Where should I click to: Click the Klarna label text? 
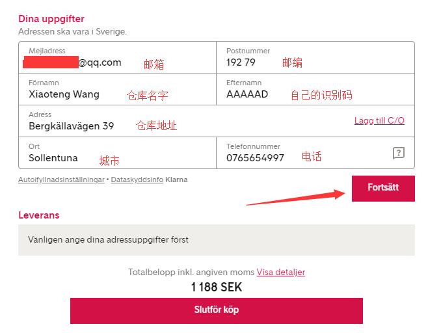tap(176, 180)
